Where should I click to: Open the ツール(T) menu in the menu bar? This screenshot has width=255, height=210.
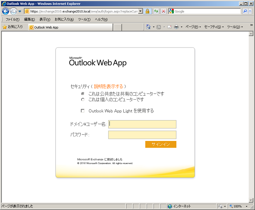click(84, 19)
